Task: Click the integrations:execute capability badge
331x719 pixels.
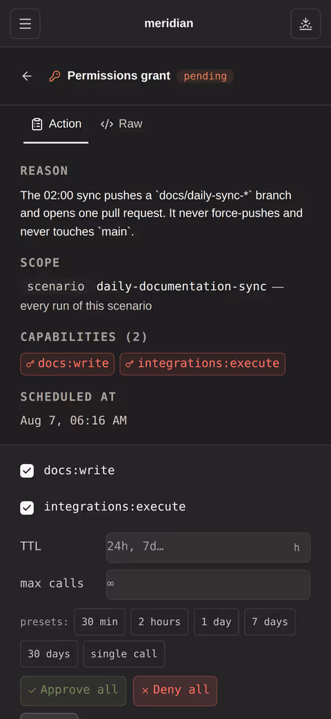Action: click(x=202, y=363)
